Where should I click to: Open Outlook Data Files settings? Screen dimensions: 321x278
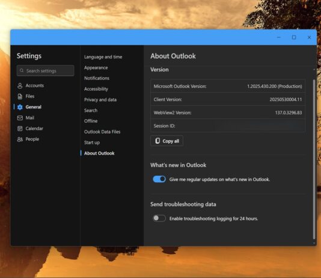102,132
